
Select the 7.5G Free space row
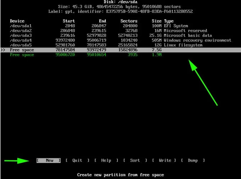pos(22,50)
